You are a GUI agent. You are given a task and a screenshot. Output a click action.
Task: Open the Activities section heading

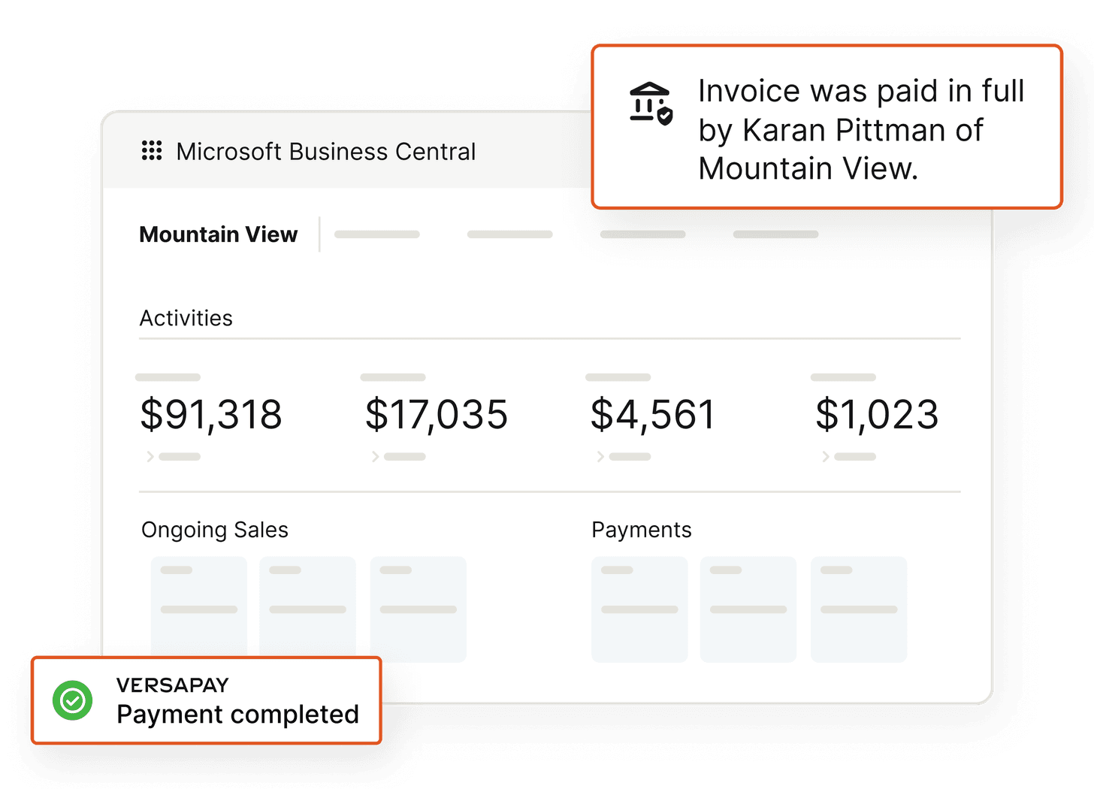(x=186, y=318)
